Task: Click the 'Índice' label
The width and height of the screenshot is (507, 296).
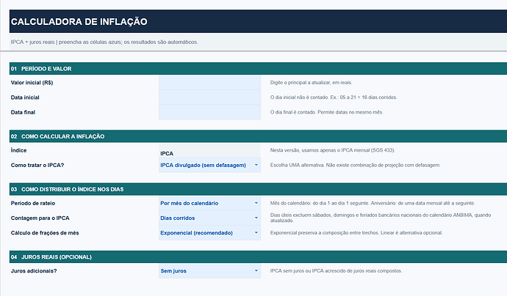Action: coord(19,150)
